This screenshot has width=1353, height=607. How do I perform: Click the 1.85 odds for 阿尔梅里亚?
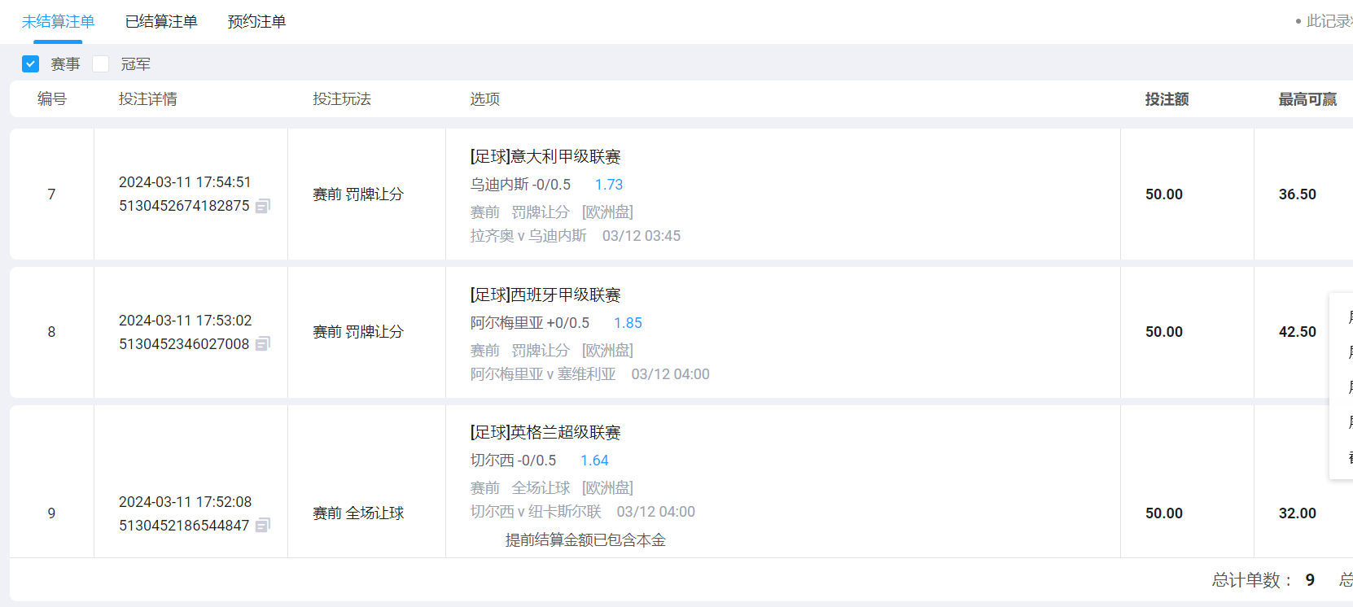click(x=628, y=323)
